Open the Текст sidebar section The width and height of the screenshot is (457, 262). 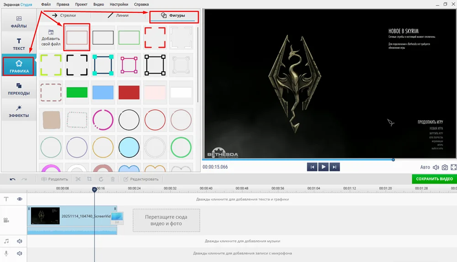click(19, 44)
